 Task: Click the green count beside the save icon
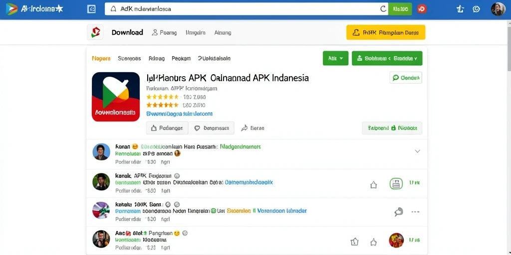click(414, 183)
